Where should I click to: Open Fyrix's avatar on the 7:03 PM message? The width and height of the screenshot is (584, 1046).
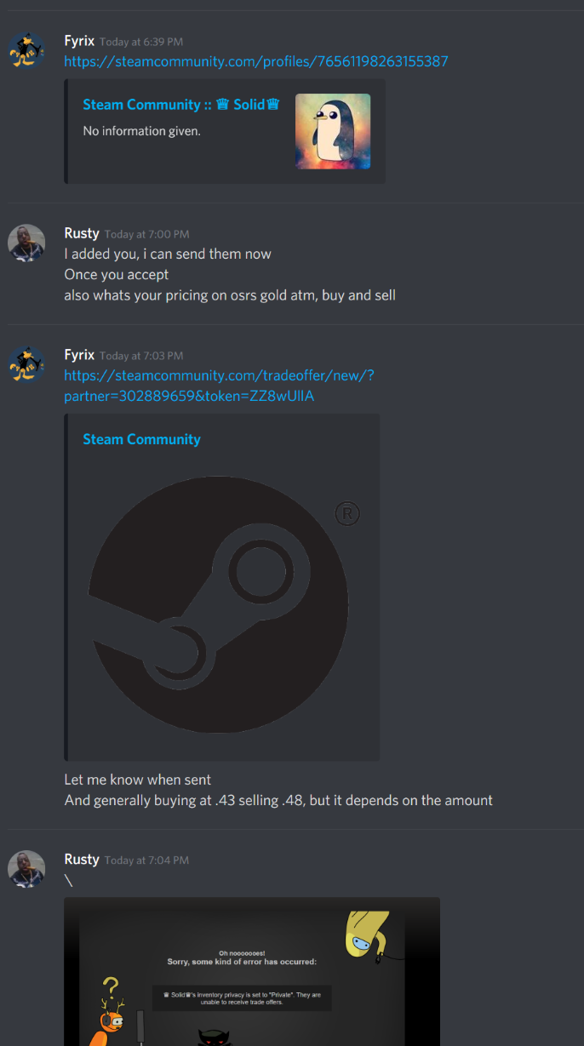pyautogui.click(x=26, y=364)
